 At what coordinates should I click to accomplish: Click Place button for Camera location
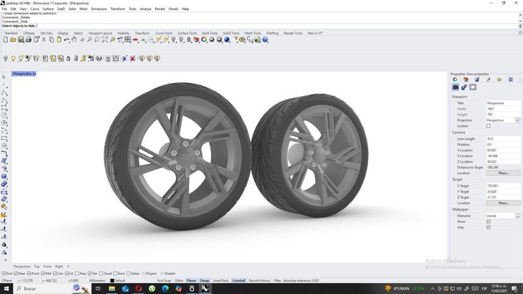503,173
